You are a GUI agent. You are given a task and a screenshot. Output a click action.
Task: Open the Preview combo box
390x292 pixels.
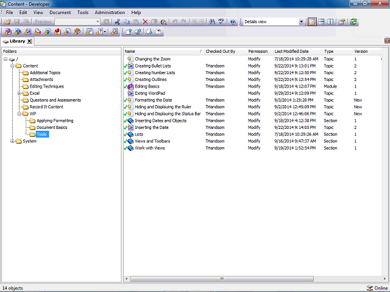[x=77, y=22]
